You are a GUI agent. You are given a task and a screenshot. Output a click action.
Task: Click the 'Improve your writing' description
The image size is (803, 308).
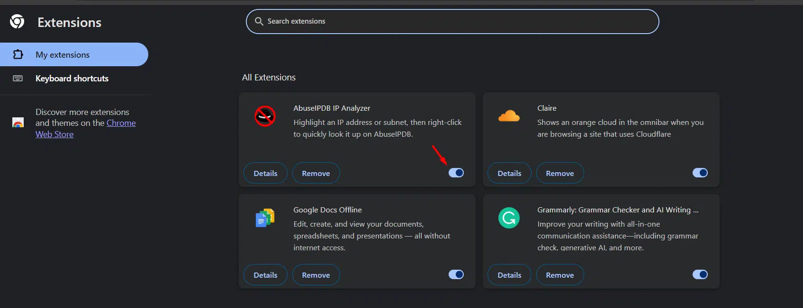[618, 236]
